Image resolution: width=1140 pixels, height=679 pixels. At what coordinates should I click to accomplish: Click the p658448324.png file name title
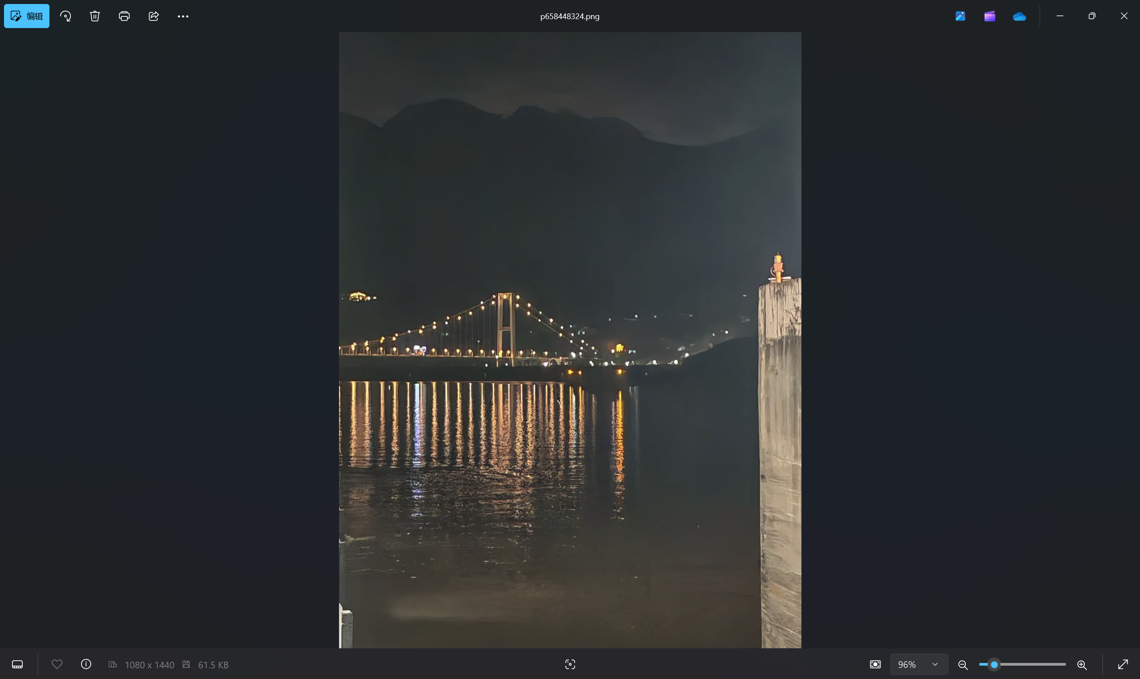(570, 16)
